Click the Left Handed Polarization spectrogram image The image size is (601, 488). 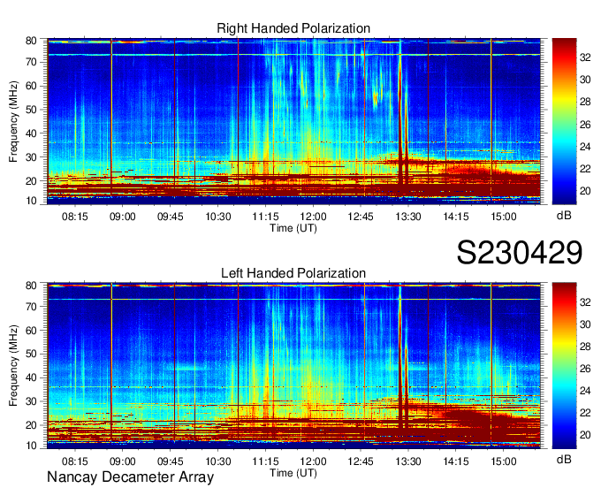[293, 366]
